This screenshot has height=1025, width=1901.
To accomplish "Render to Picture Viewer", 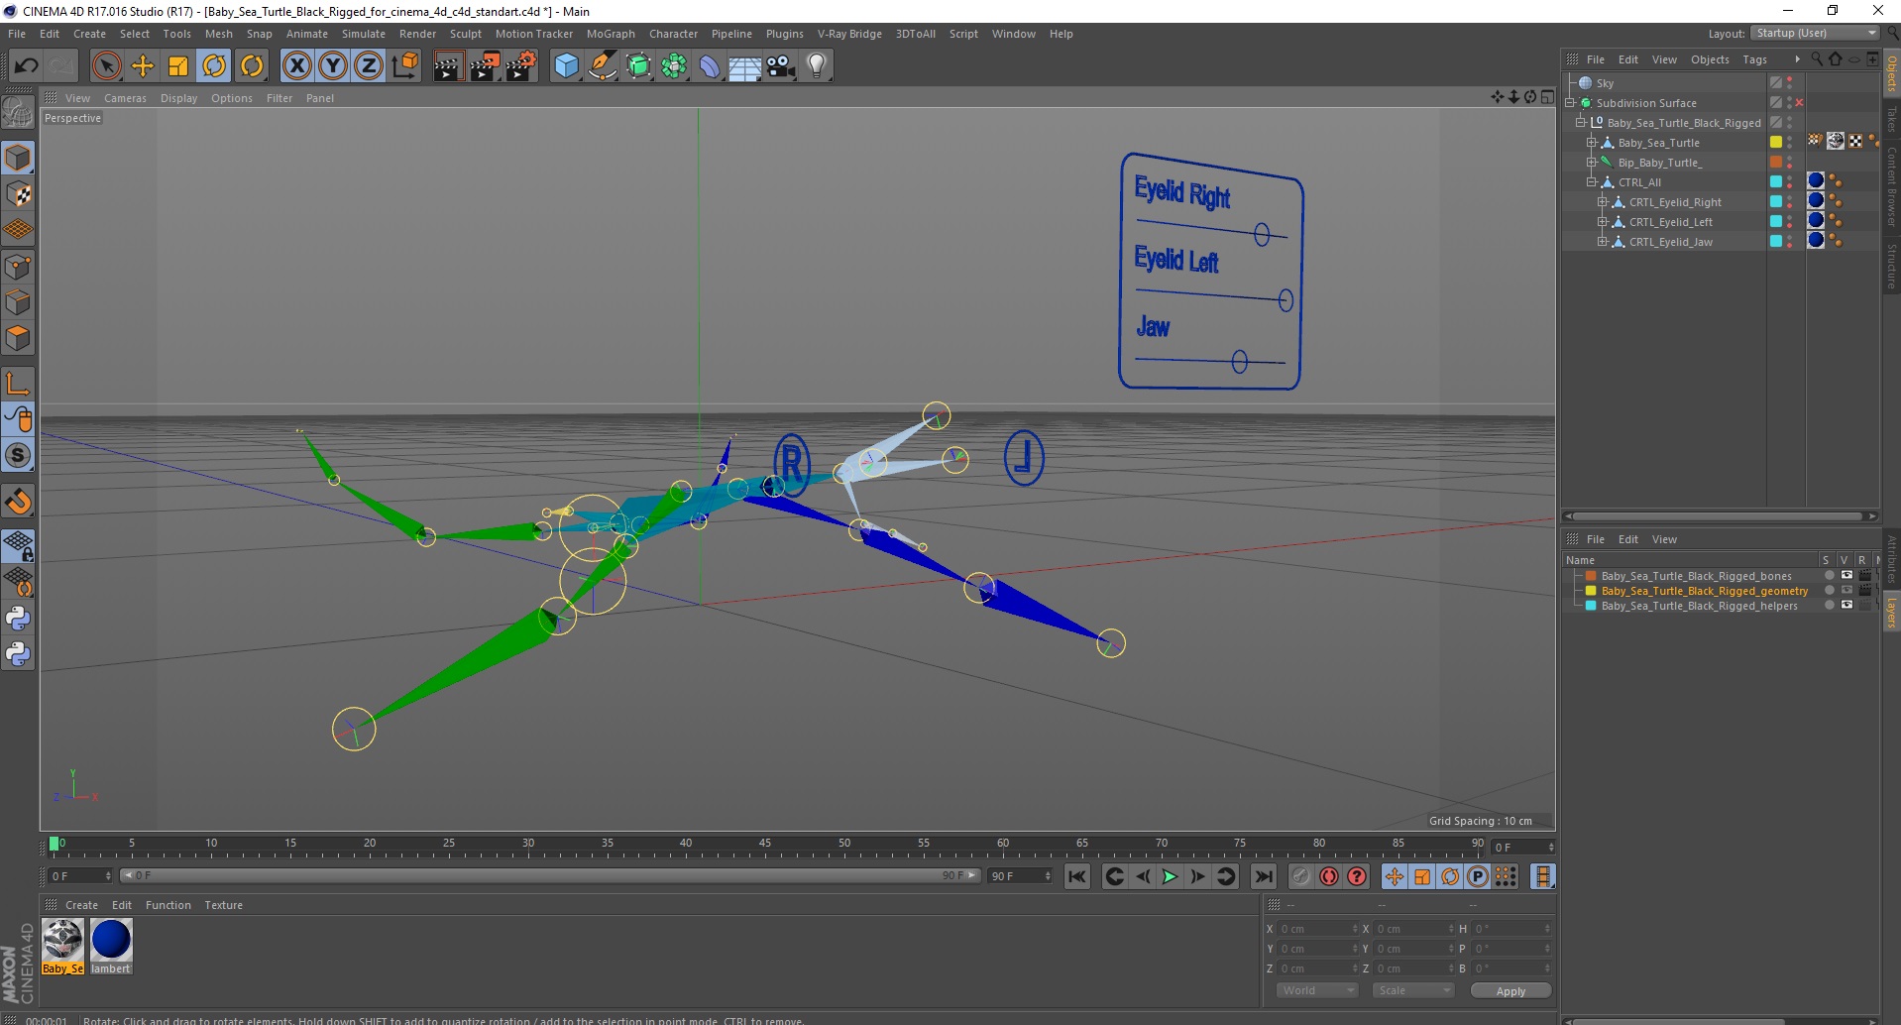I will (485, 66).
